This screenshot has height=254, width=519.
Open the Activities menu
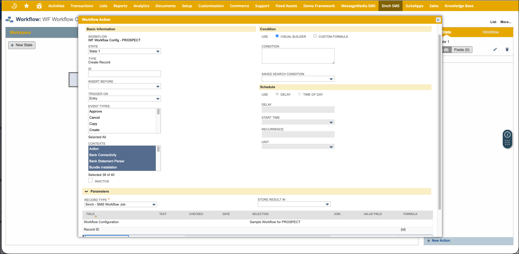56,6
